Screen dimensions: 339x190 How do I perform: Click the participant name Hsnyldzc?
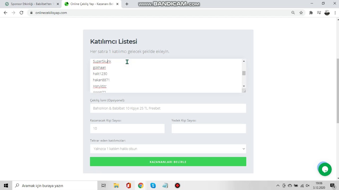coord(100,86)
